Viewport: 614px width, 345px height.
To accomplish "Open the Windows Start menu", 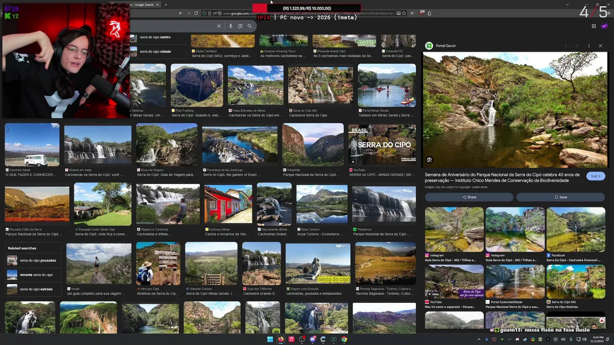I will pos(270,339).
